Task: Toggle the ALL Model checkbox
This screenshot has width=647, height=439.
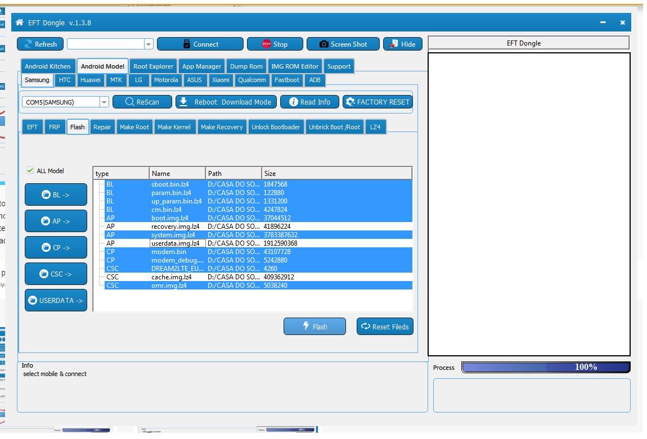Action: (x=30, y=170)
